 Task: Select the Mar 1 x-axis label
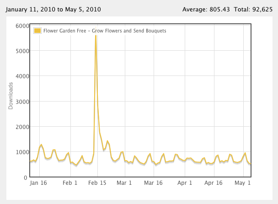coord(124,183)
